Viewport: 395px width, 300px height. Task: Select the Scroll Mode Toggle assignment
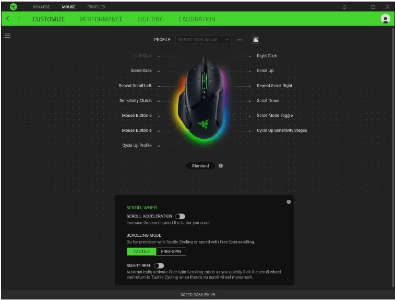[x=274, y=115]
